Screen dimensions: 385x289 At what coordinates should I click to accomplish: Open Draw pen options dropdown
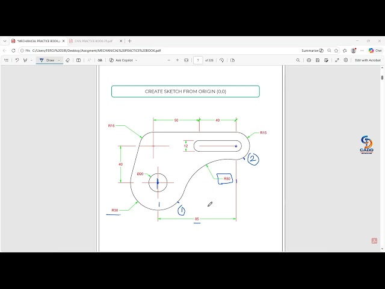tap(59, 60)
